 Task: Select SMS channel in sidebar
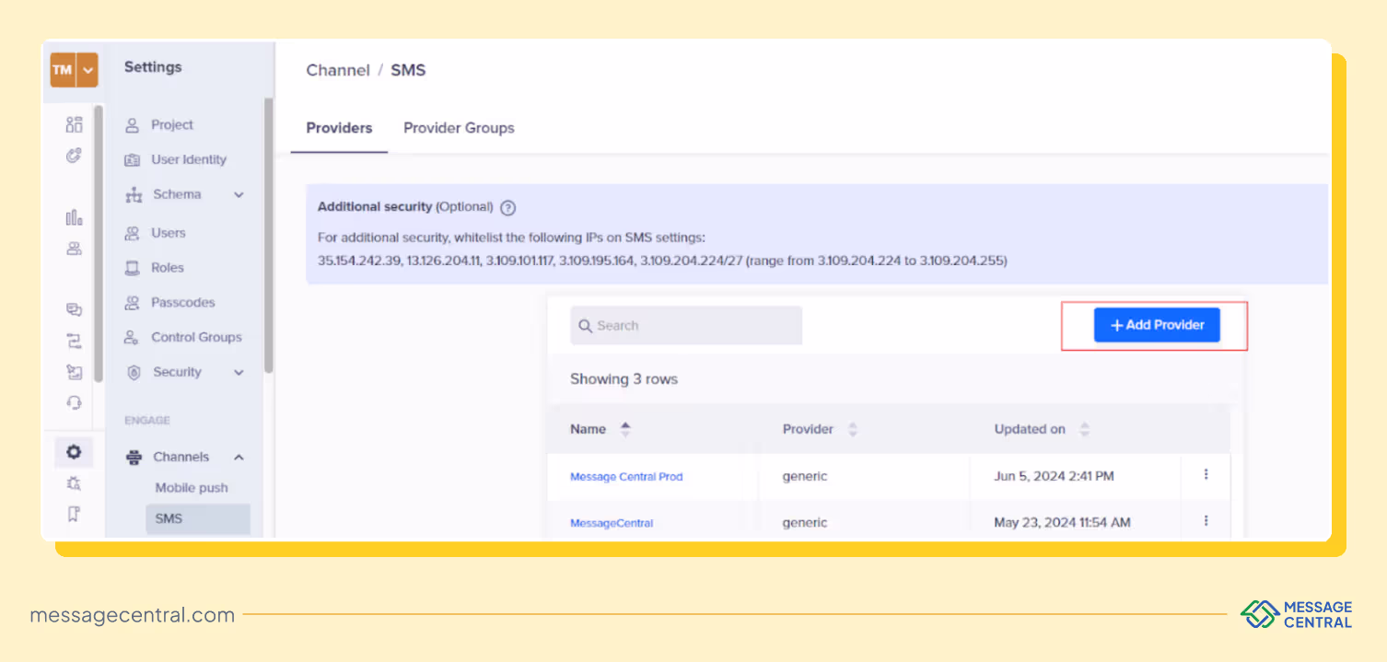pos(198,518)
